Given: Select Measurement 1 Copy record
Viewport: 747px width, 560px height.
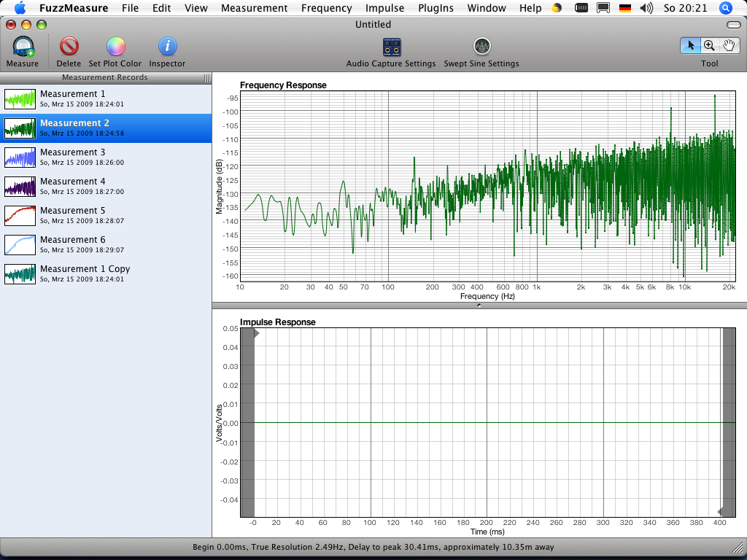Looking at the screenshot, I should tap(106, 273).
